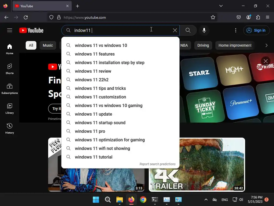Open the ENG language switcher
This screenshot has width=274, height=206.
coord(225,200)
